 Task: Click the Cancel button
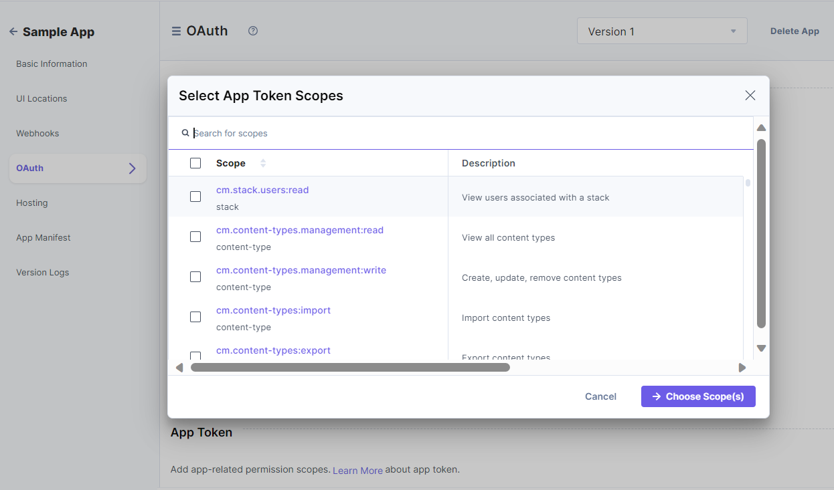pyautogui.click(x=600, y=396)
